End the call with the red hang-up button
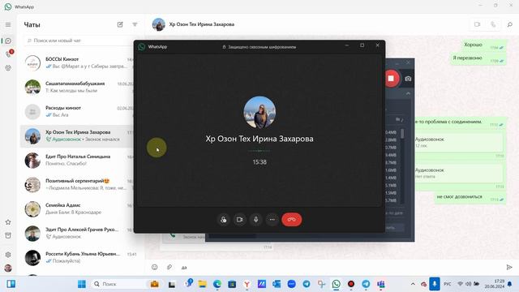This screenshot has width=519, height=292. [291, 220]
